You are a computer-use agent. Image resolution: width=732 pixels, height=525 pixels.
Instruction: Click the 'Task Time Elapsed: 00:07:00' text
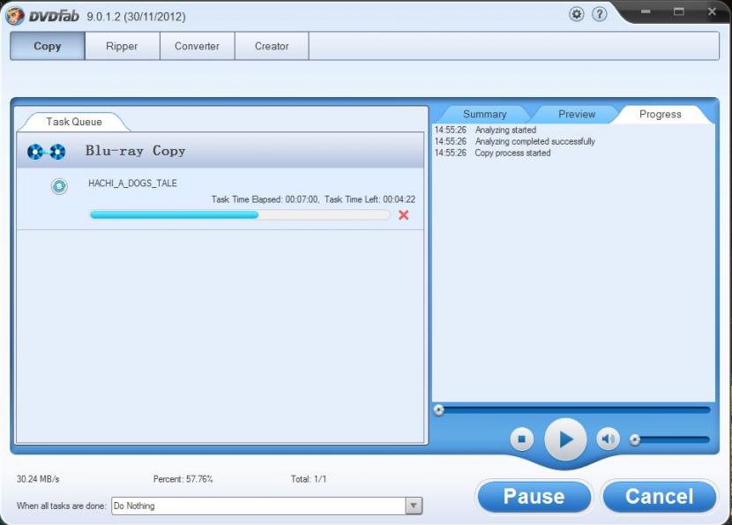[x=265, y=199]
